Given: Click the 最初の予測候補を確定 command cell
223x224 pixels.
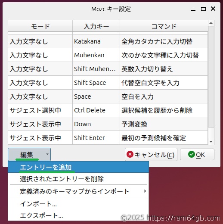Looking at the screenshot, I should 164,138.
